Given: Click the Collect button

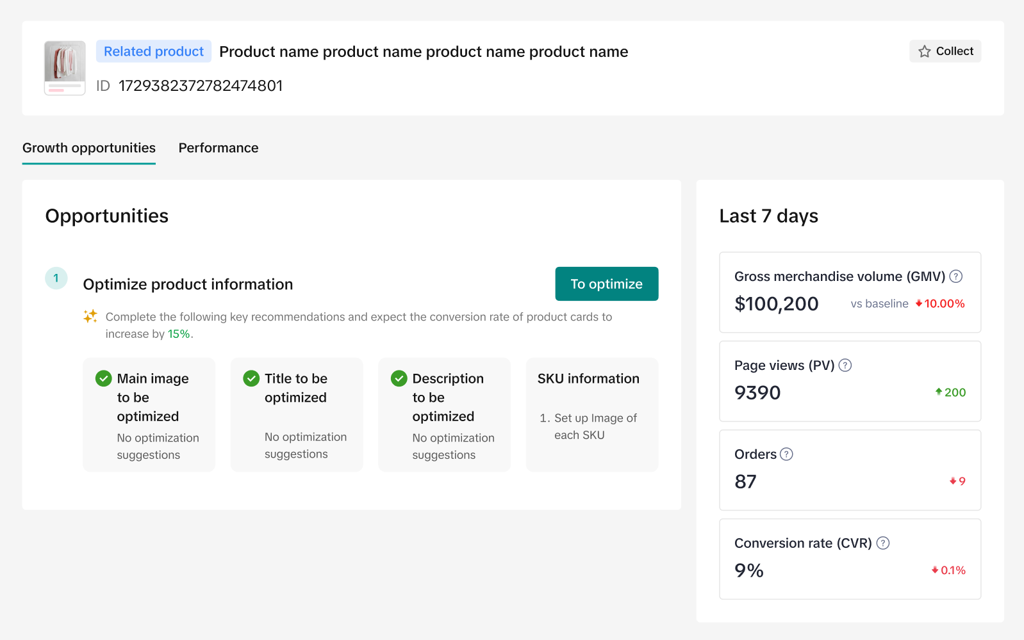Looking at the screenshot, I should click(x=945, y=51).
